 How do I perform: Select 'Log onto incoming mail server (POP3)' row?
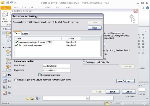coord(57,42)
